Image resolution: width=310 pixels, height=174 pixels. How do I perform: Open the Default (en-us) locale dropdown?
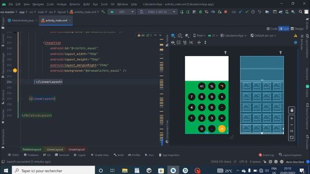coord(263,35)
